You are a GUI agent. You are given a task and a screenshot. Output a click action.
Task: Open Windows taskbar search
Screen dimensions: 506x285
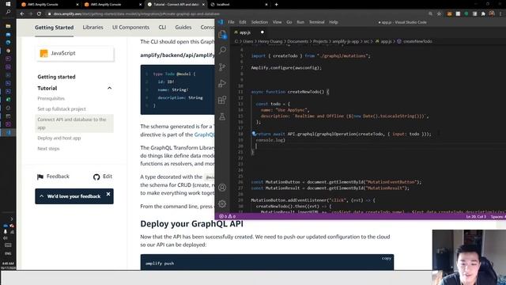pyautogui.click(x=8, y=12)
